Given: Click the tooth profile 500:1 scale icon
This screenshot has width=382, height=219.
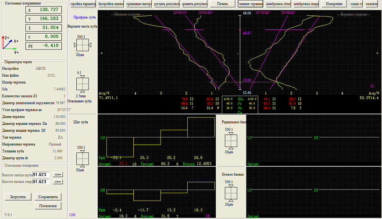Looking at the screenshot, I should (x=82, y=45).
